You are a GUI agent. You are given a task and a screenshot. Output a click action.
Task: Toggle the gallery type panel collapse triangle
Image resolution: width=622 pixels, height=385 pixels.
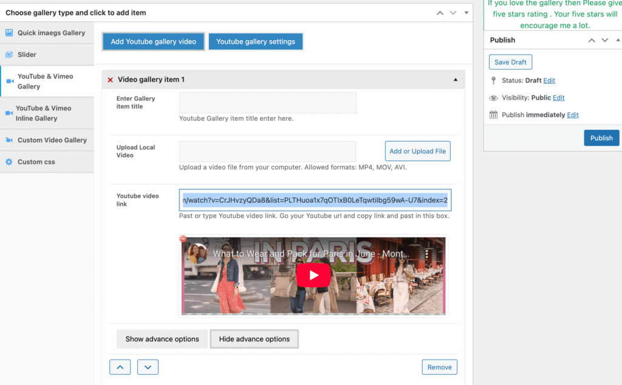pyautogui.click(x=466, y=12)
